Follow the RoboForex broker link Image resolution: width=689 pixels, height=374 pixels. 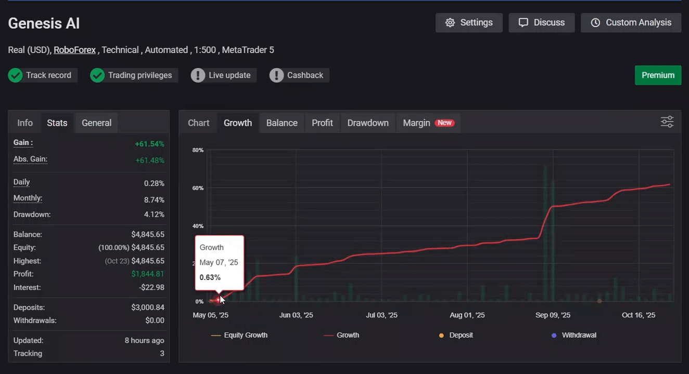click(75, 50)
